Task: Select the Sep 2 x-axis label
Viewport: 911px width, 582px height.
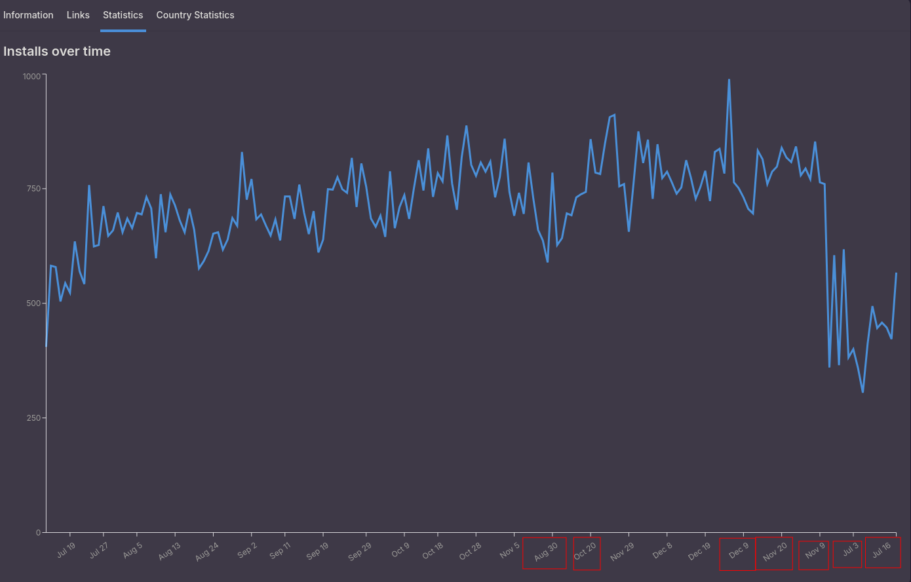Action: click(x=247, y=551)
